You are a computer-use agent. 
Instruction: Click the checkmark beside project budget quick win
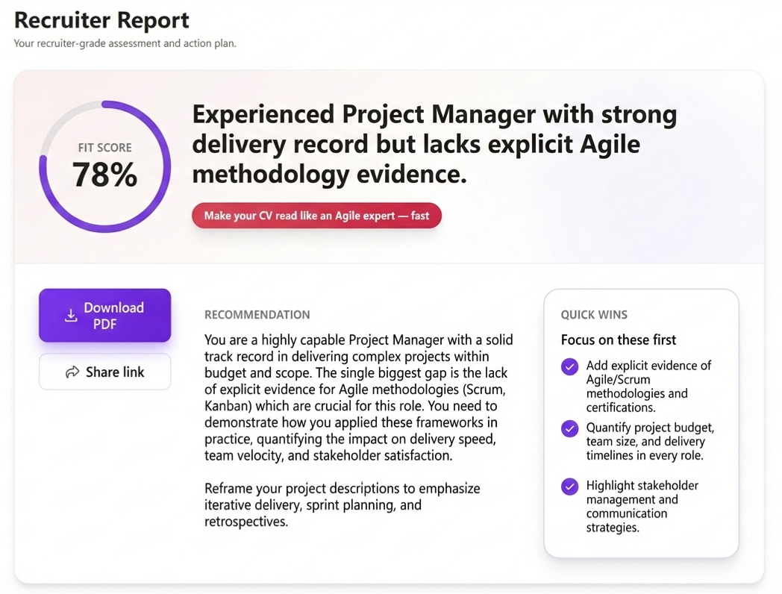click(x=569, y=428)
